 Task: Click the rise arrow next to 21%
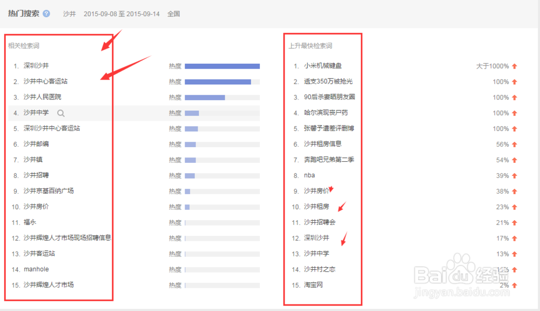[x=515, y=223]
